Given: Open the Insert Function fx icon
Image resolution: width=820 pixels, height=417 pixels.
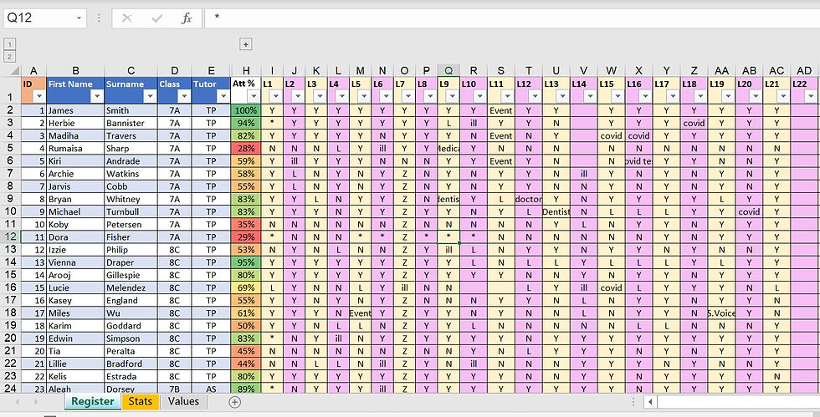Looking at the screenshot, I should tap(187, 18).
